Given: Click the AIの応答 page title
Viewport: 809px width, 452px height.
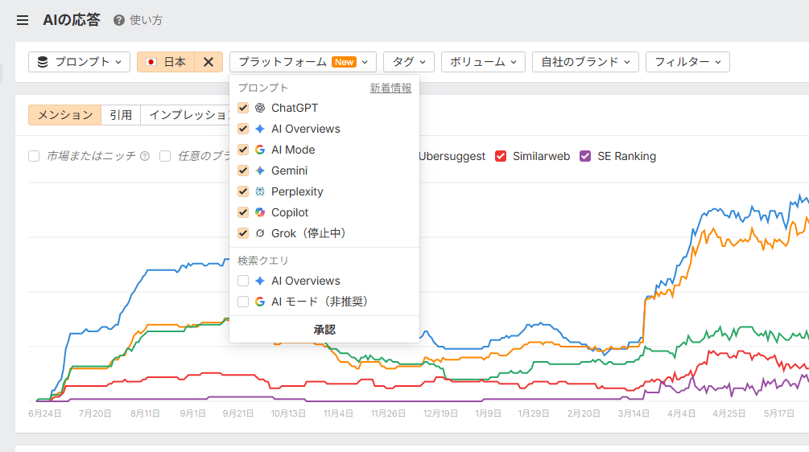Looking at the screenshot, I should click(71, 20).
